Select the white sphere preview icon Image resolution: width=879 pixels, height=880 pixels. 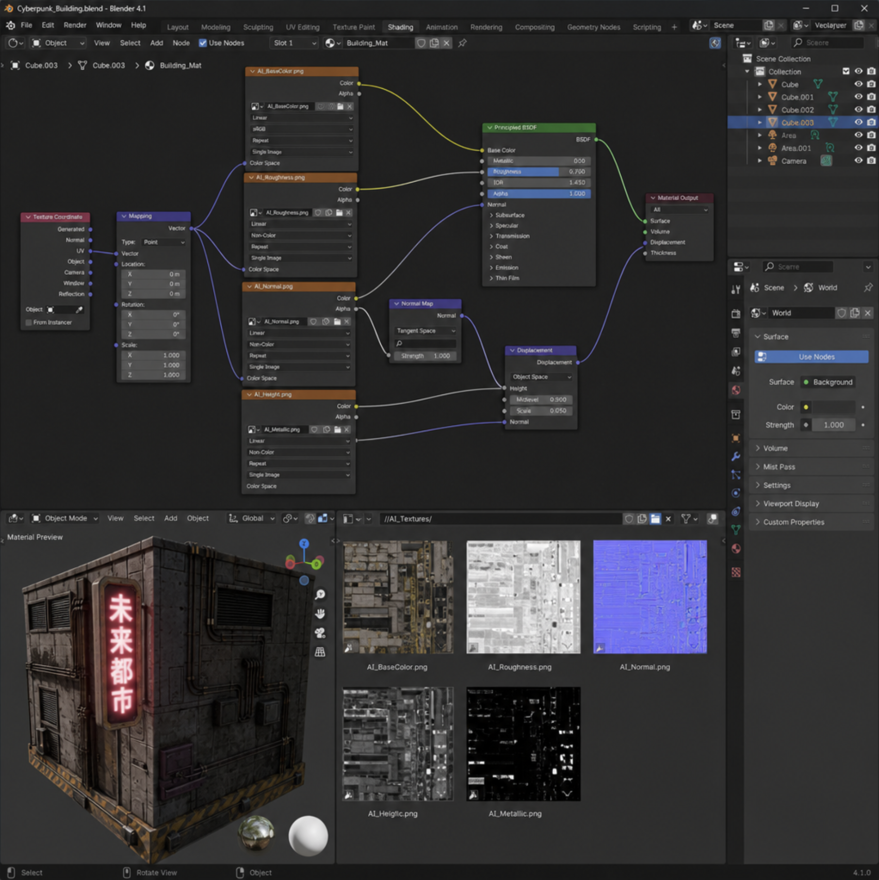tap(308, 836)
